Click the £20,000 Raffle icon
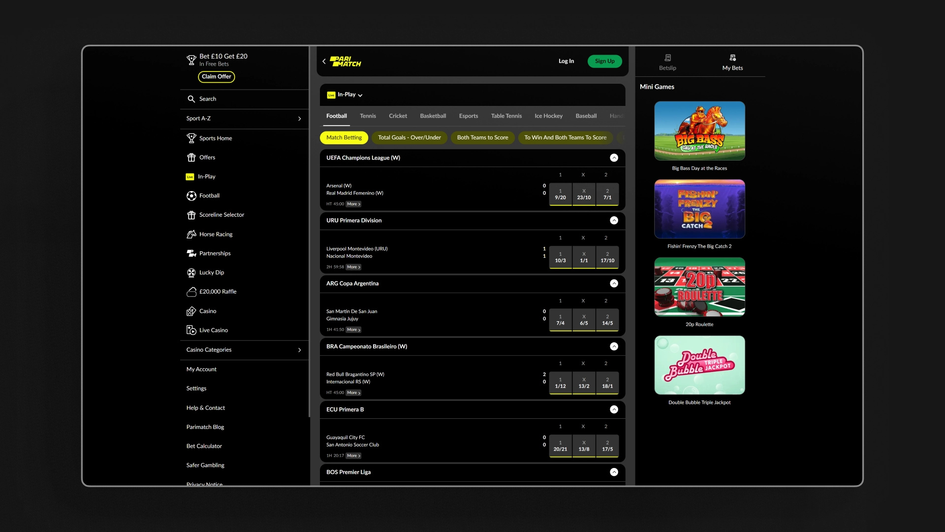The height and width of the screenshot is (532, 945). (191, 292)
